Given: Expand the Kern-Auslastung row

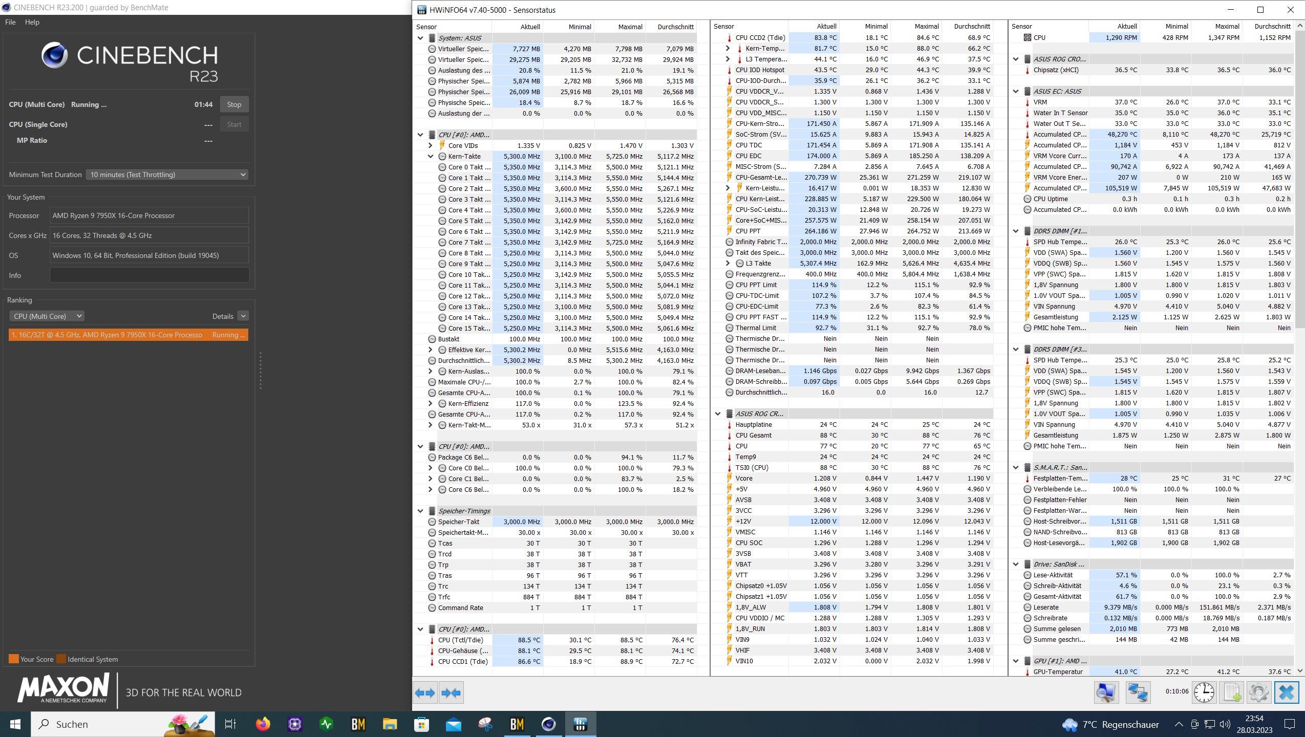Looking at the screenshot, I should point(431,371).
